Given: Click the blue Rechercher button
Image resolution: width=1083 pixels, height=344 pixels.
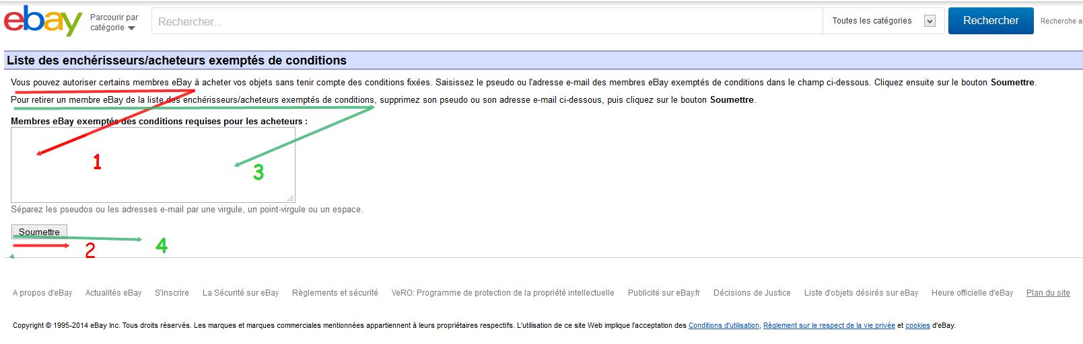Looking at the screenshot, I should point(991,21).
